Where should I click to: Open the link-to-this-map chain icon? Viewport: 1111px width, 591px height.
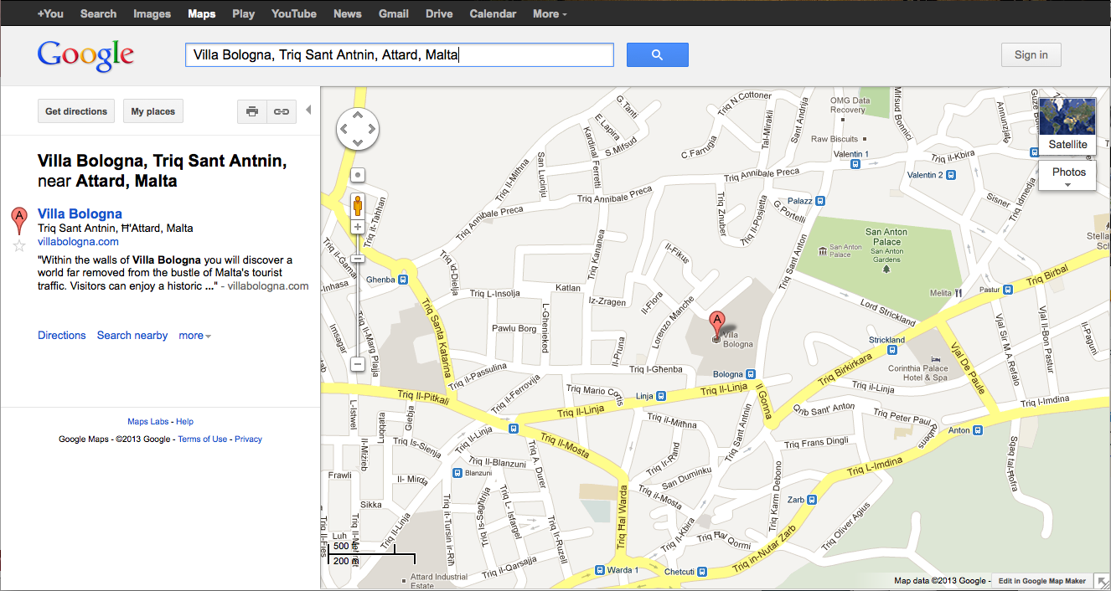click(282, 111)
